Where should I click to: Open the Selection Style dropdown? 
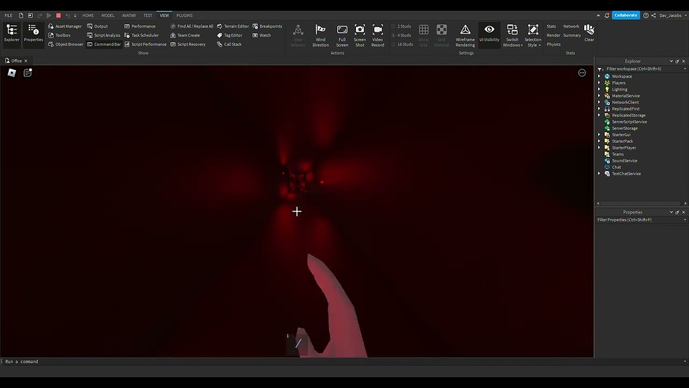[x=532, y=34]
